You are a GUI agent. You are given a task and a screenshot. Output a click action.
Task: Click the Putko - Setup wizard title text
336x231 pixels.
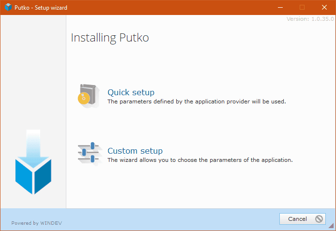(41, 8)
